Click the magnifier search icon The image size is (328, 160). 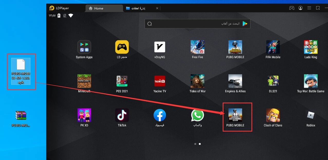(150, 24)
